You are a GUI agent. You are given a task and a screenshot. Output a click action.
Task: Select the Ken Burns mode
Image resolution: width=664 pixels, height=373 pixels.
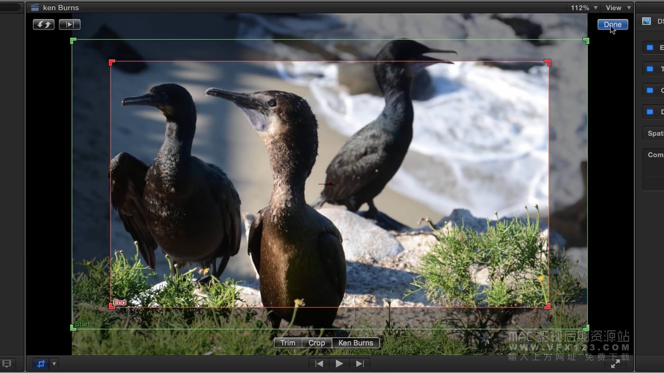click(356, 343)
